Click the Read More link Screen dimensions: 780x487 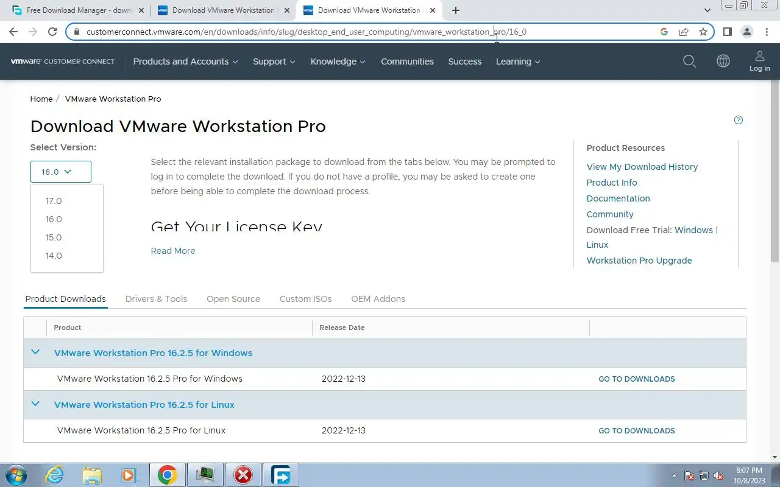[173, 251]
